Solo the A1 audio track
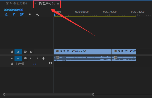152x98 pixels. tap(37, 58)
